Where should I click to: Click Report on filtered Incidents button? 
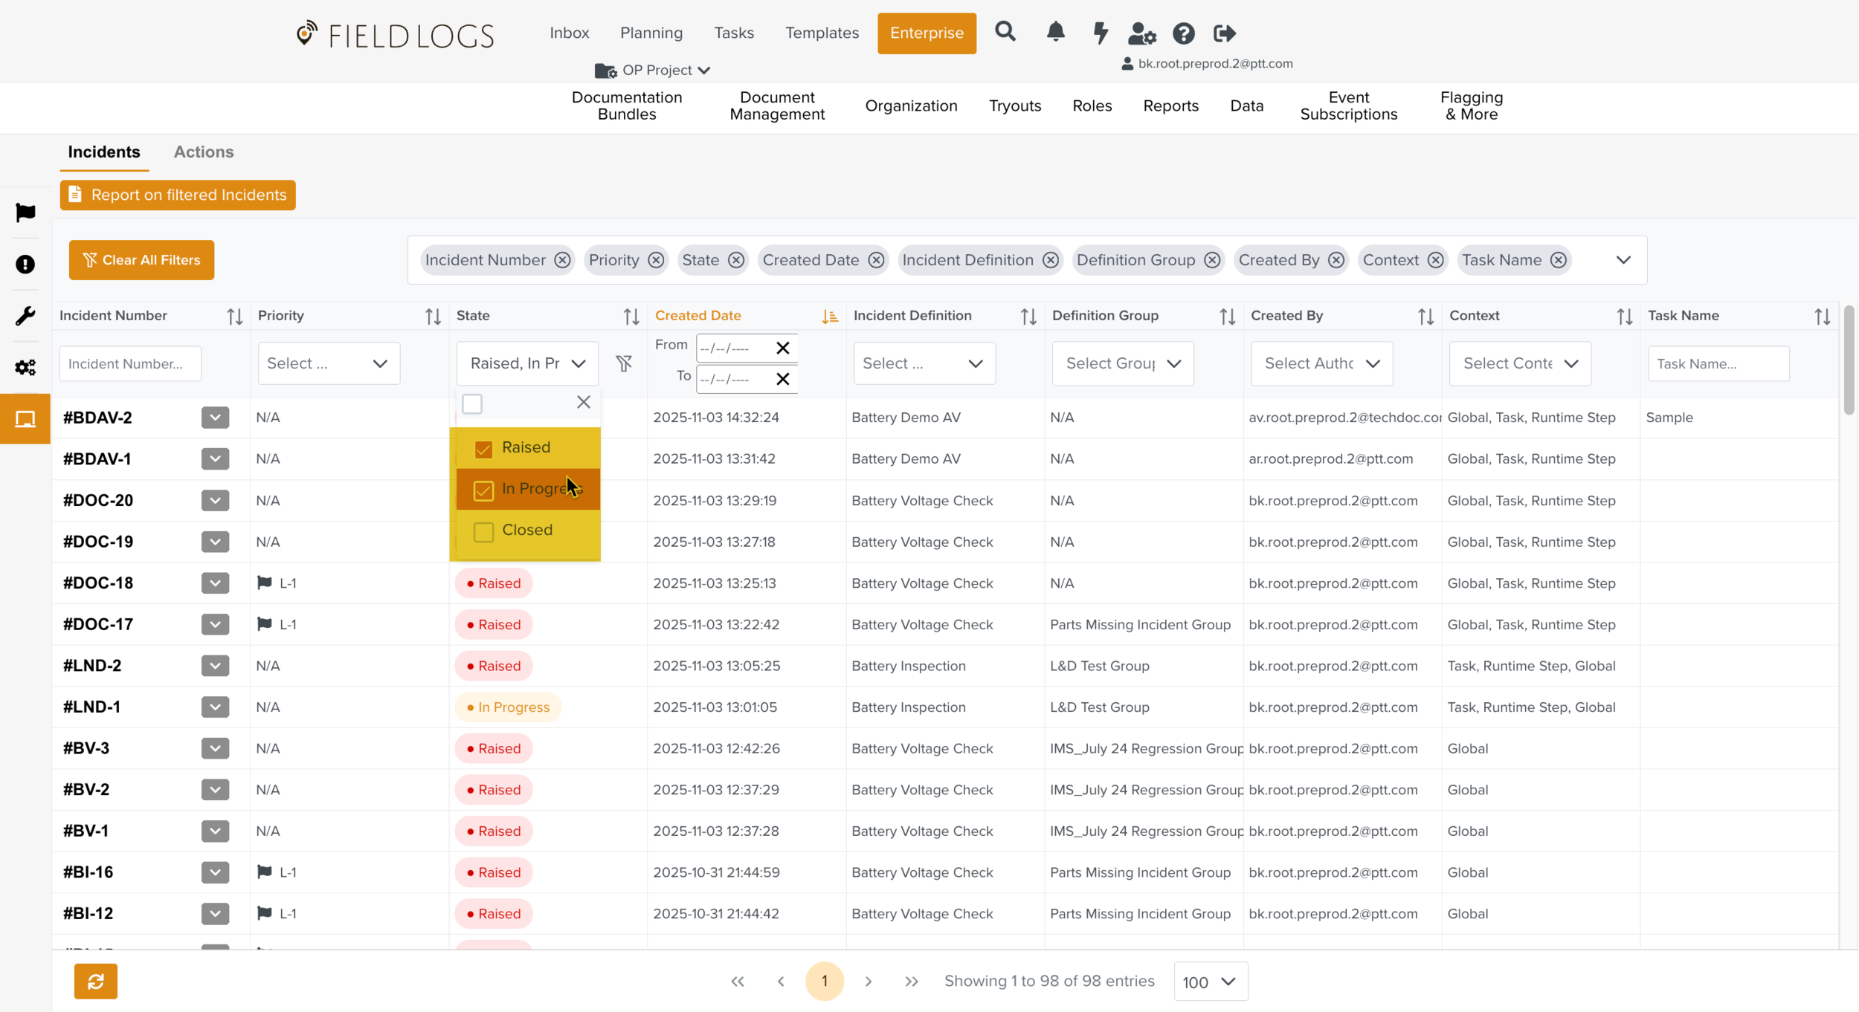click(x=178, y=195)
